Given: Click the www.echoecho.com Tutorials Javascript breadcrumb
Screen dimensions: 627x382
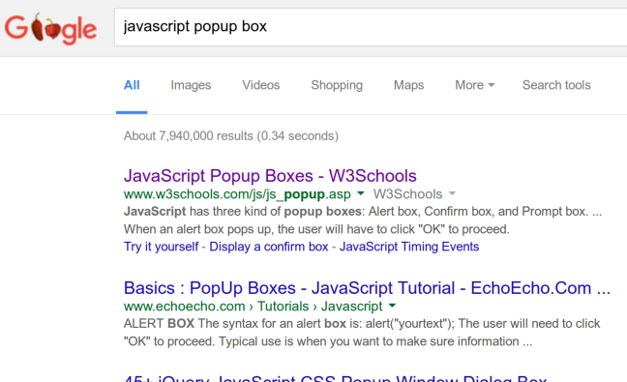Looking at the screenshot, I should click(254, 306).
